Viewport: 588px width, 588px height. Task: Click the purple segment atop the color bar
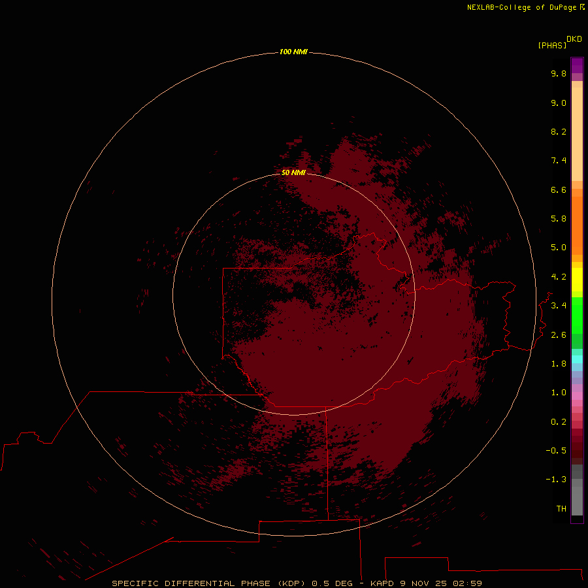click(x=577, y=65)
